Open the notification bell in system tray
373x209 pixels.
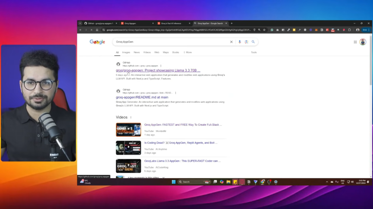[x=368, y=182]
